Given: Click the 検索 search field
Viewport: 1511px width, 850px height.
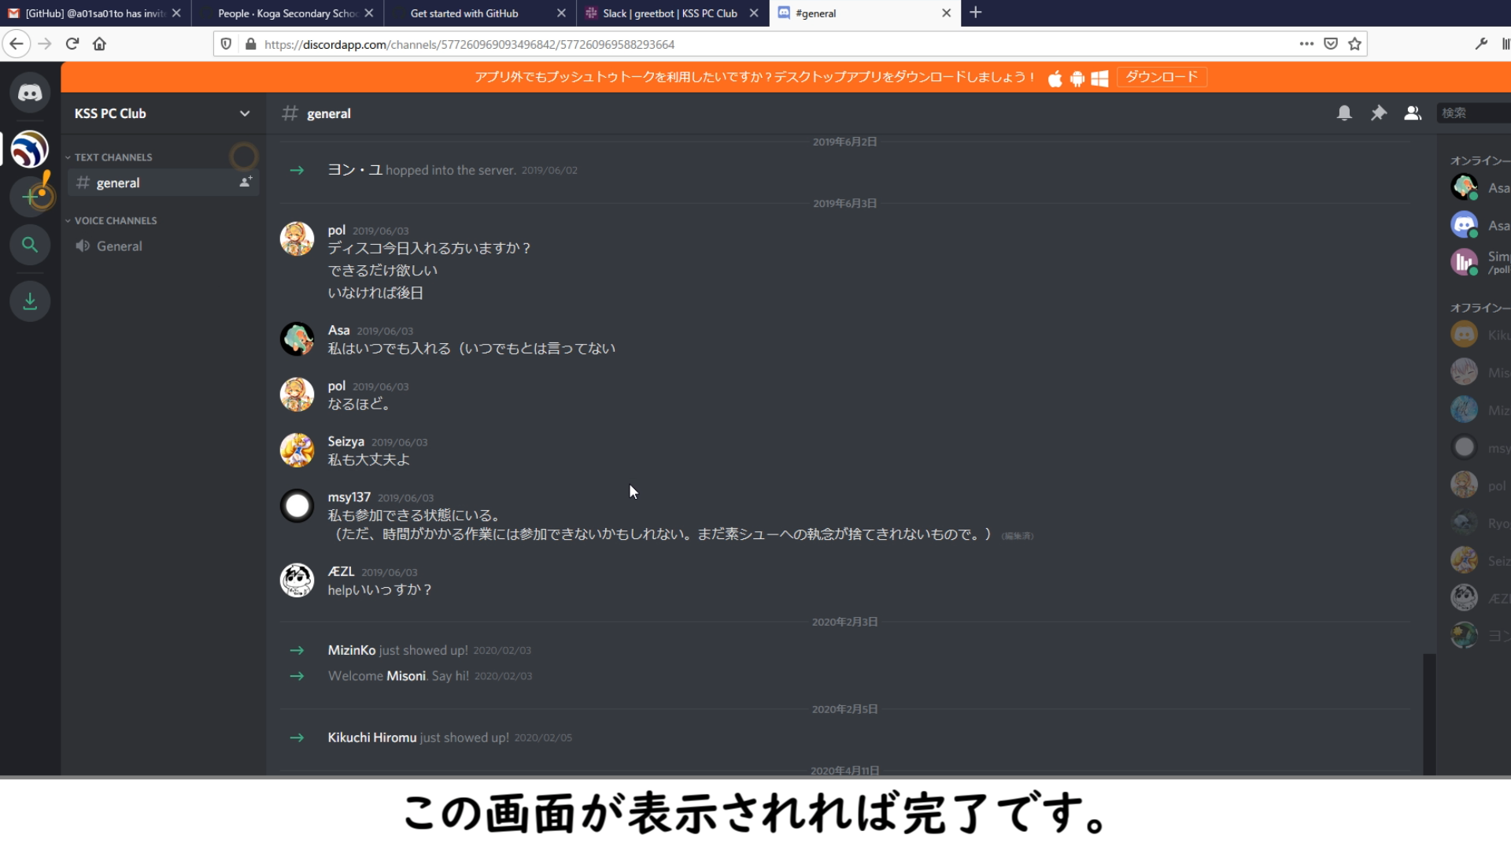Looking at the screenshot, I should [1472, 113].
